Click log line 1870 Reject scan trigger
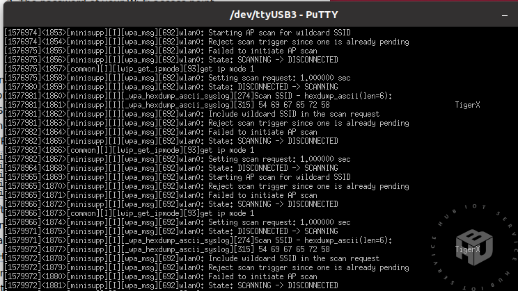 tap(207, 186)
